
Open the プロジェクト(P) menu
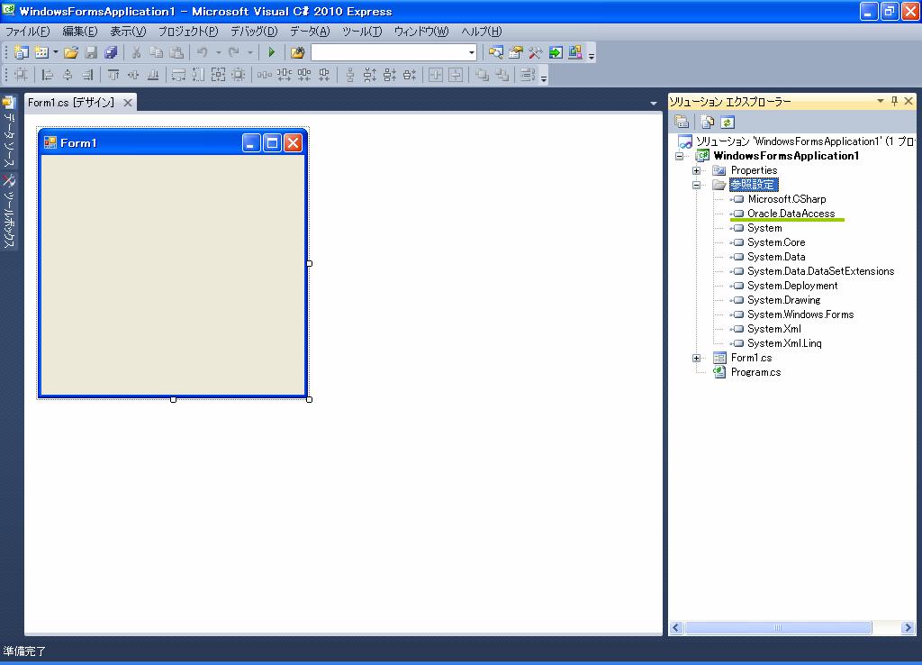188,32
